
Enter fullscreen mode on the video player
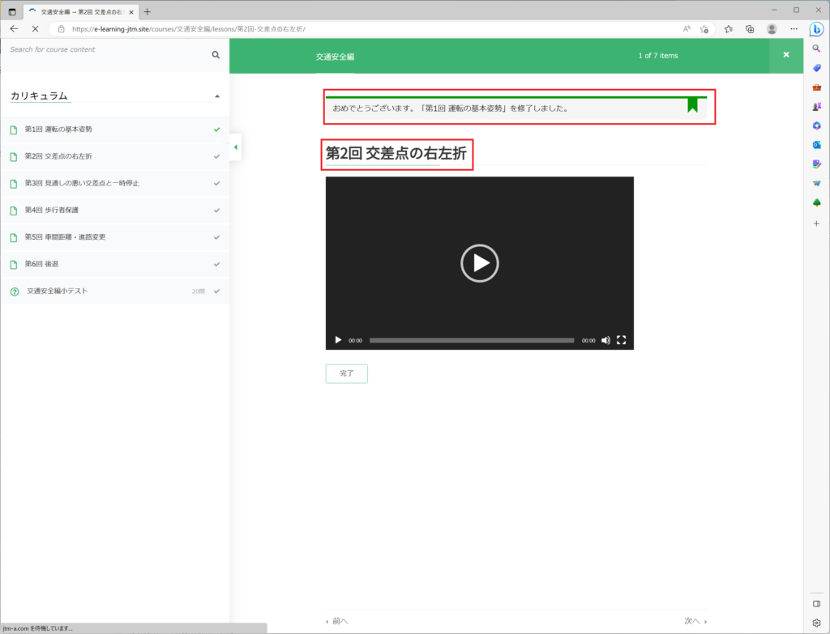[x=622, y=340]
